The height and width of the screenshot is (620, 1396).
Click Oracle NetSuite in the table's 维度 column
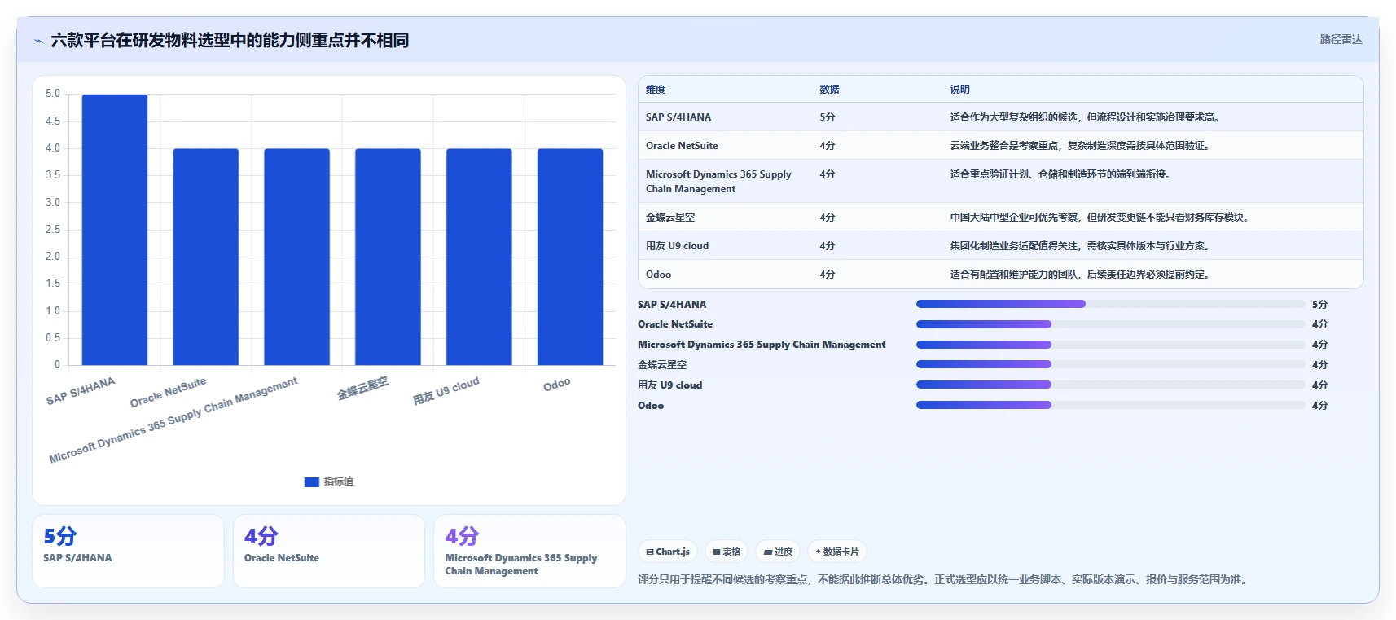pos(682,146)
